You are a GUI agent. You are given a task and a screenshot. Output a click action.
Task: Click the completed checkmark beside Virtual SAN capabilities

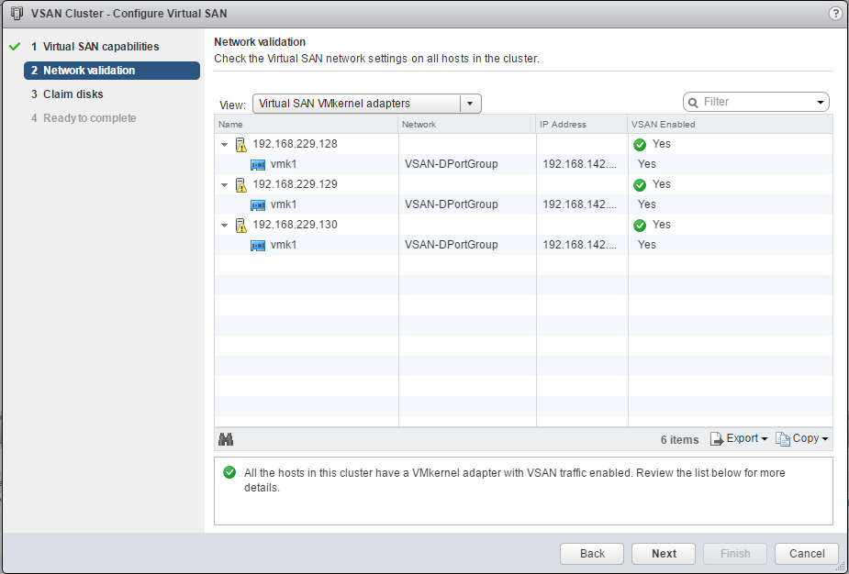click(x=15, y=46)
